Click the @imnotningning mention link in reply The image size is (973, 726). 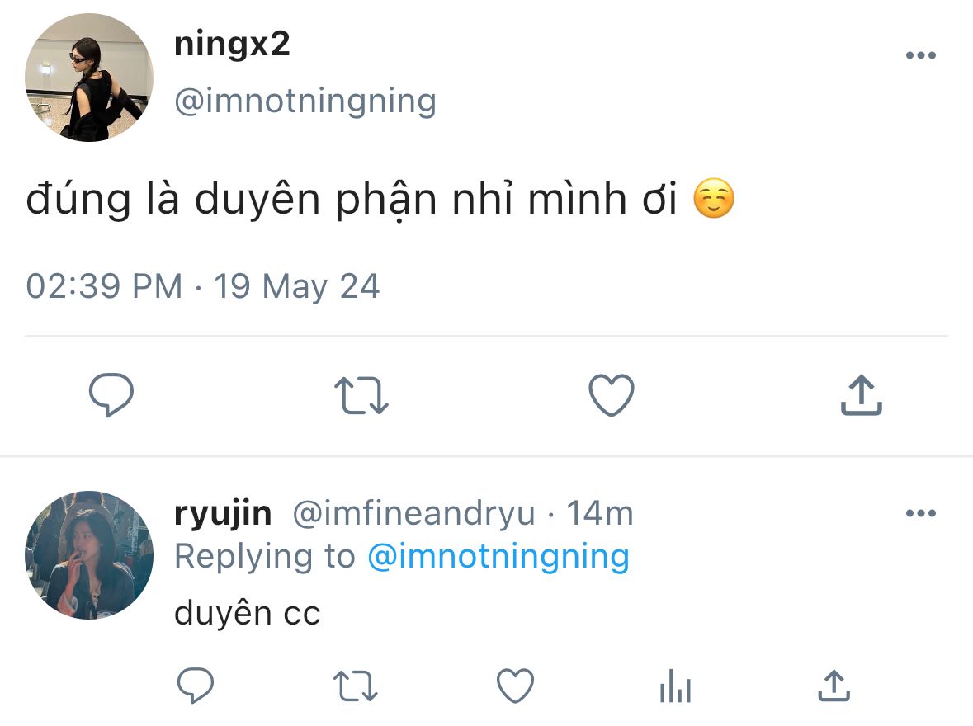pos(497,557)
